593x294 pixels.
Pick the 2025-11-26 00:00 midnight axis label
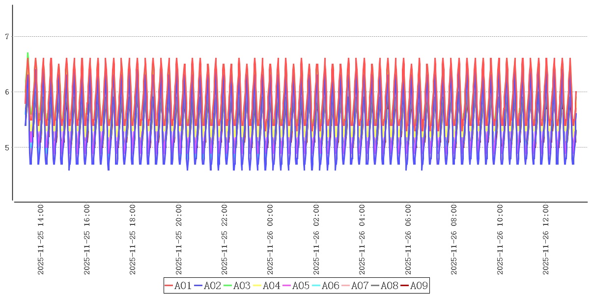270,240
